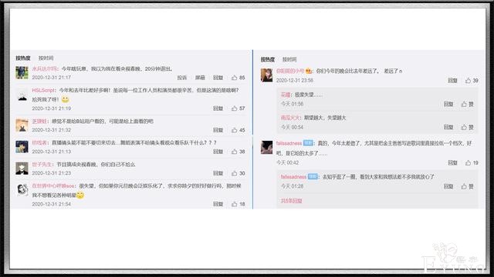The image size is (494, 277).
Task: Open avatar beside the 21:54 comment
Action: tap(22, 190)
